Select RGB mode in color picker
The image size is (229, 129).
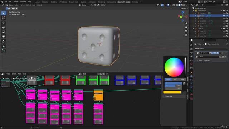coord(168,79)
